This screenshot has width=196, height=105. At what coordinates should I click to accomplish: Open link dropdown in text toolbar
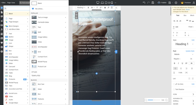point(101,8)
